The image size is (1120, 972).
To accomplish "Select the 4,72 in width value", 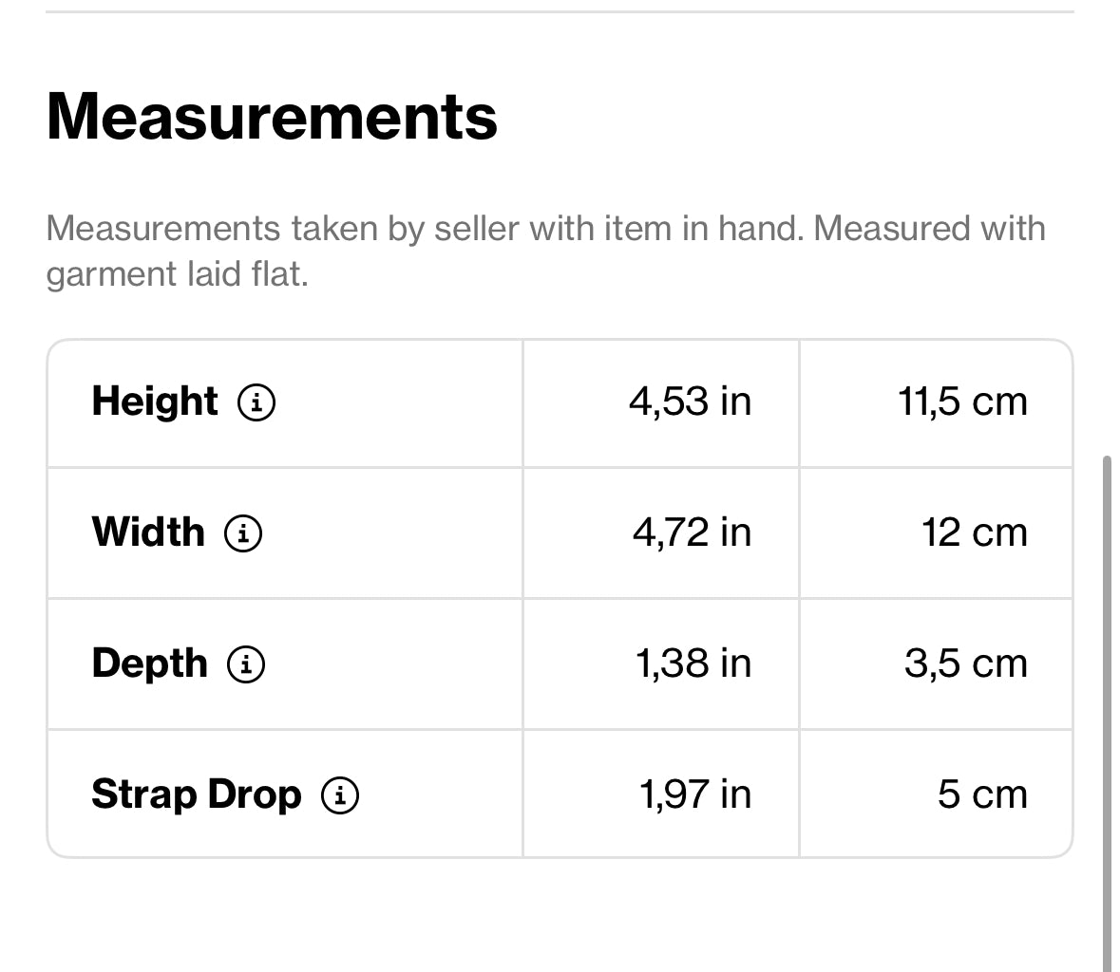I will tap(692, 532).
